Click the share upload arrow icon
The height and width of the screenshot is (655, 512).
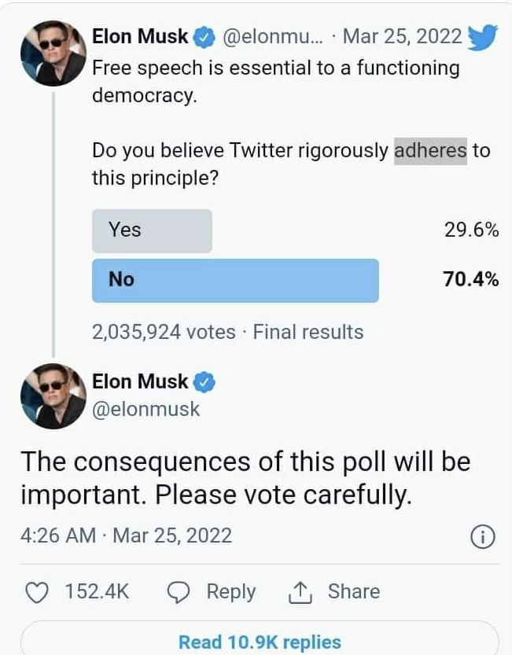tap(300, 592)
